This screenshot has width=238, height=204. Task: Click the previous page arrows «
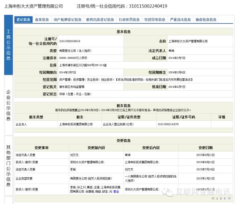[x=213, y=198]
